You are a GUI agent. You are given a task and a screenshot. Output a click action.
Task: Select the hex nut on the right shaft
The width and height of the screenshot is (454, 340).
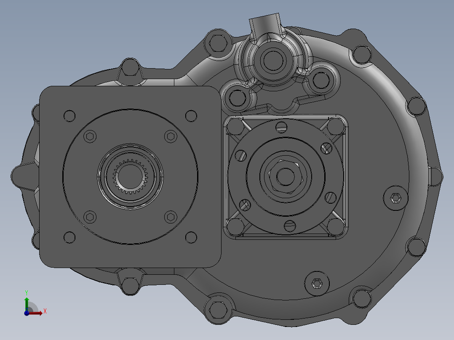tap(285, 176)
